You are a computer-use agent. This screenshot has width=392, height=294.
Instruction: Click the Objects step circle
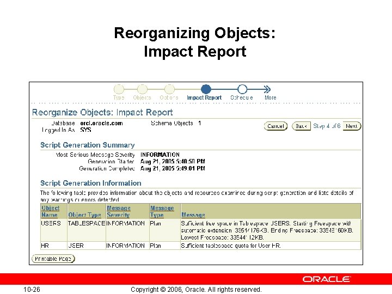142,89
